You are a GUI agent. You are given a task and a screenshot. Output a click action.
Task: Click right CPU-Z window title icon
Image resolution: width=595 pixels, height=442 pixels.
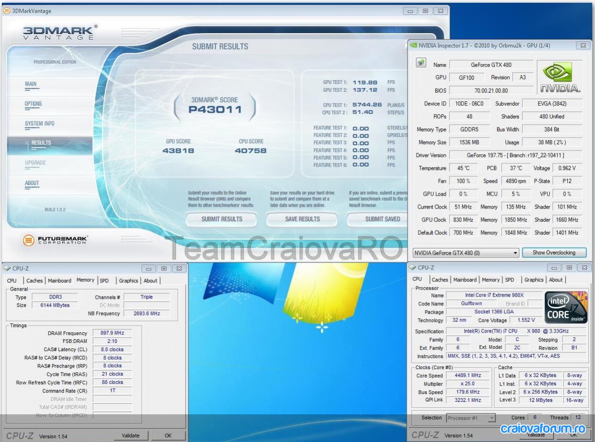click(413, 267)
